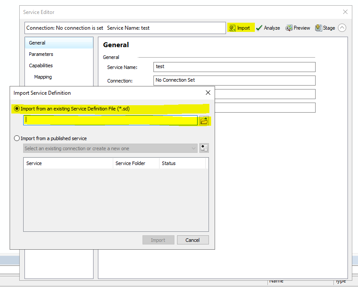
Task: Open the Capabilities section in sidebar
Action: click(x=41, y=65)
